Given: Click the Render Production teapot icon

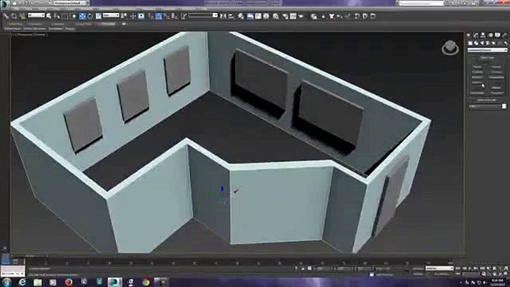Looking at the screenshot, I should tap(301, 16).
